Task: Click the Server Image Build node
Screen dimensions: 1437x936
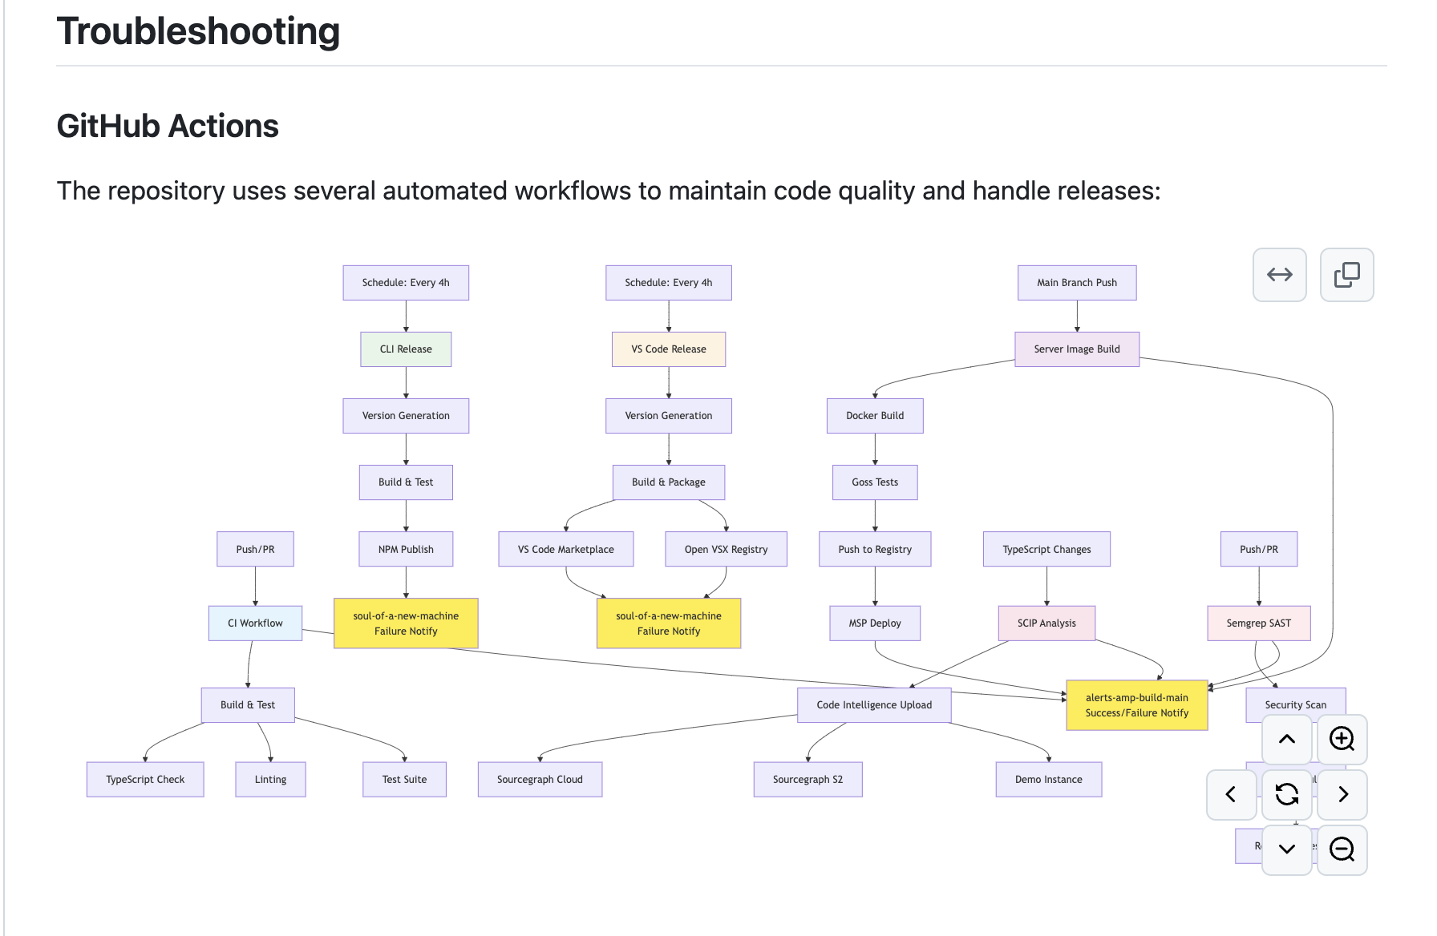Action: (x=1077, y=349)
